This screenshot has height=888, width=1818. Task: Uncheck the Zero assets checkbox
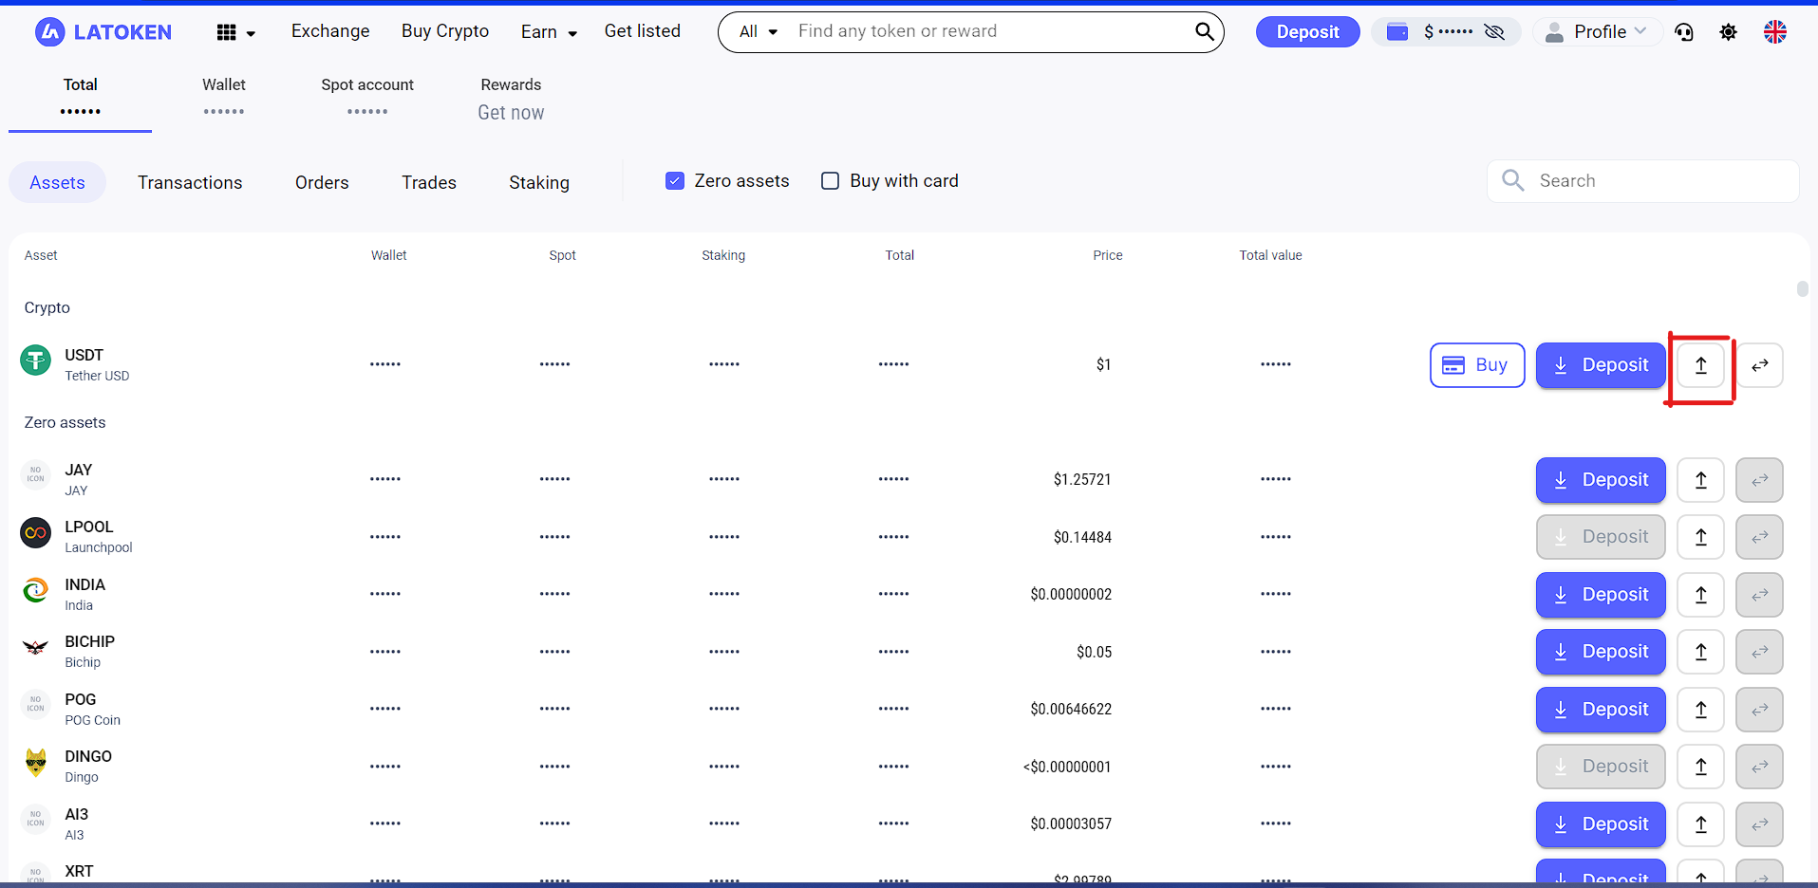coord(675,181)
